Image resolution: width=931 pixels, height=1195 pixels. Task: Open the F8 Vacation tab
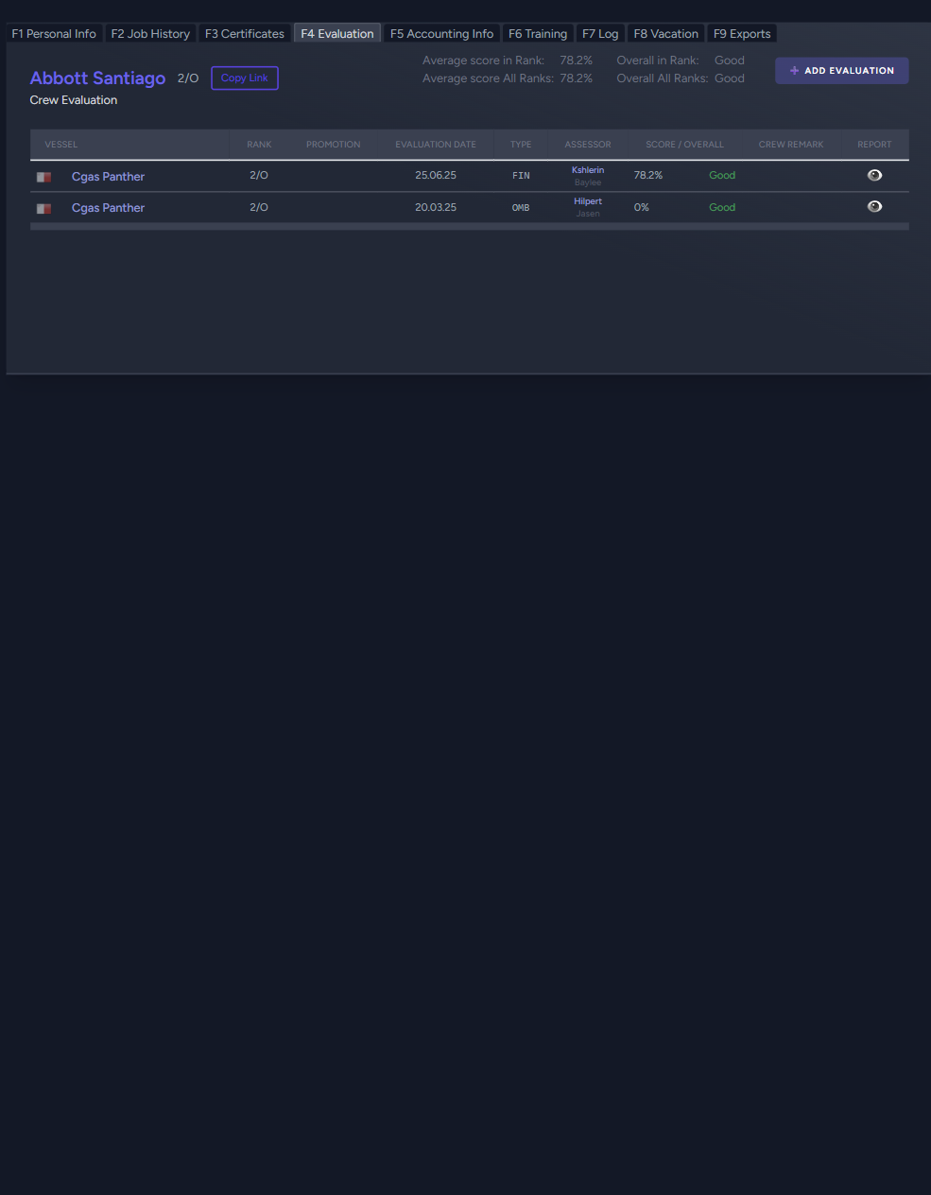(665, 34)
